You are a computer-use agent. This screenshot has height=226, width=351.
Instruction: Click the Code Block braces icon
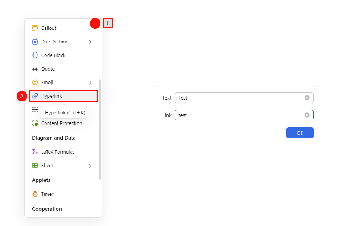click(x=35, y=55)
